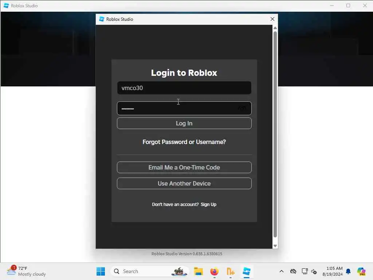Viewport: 373px width, 280px height.
Task: Click the login dialog scroll up arrow
Action: click(x=275, y=28)
